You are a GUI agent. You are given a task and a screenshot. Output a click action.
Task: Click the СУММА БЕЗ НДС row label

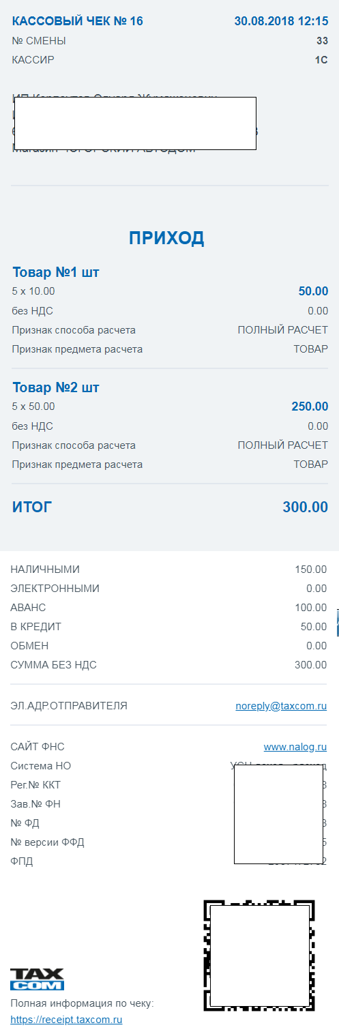coord(54,665)
